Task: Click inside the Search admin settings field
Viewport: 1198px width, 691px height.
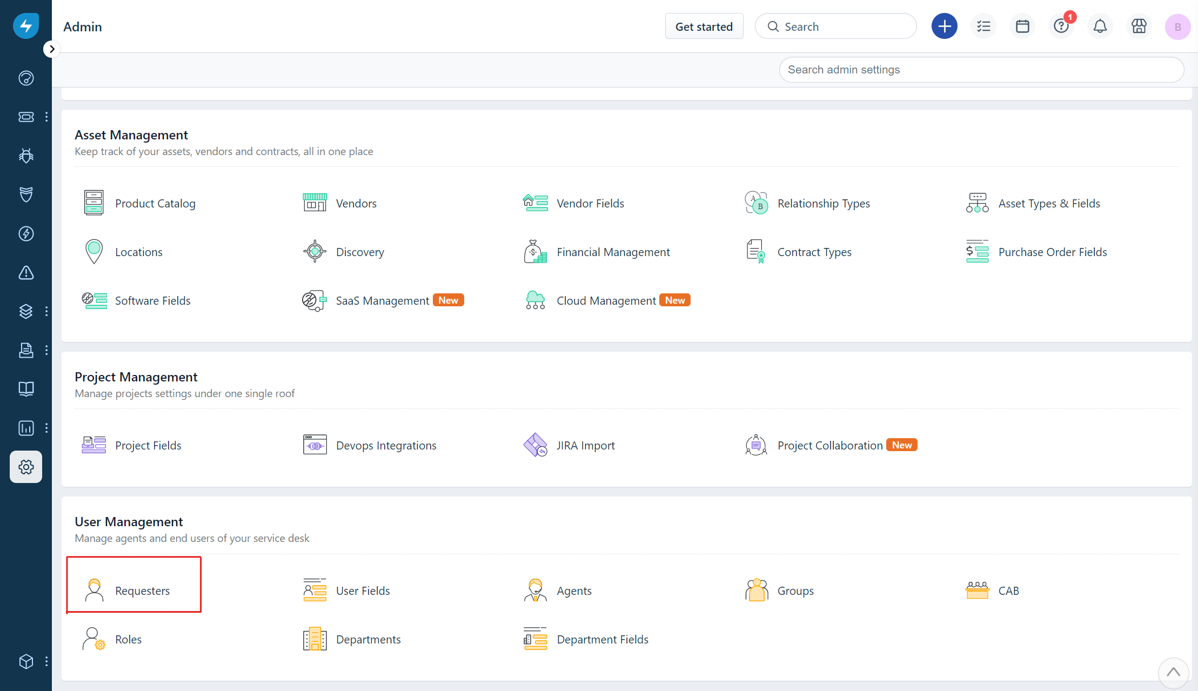Action: click(981, 69)
